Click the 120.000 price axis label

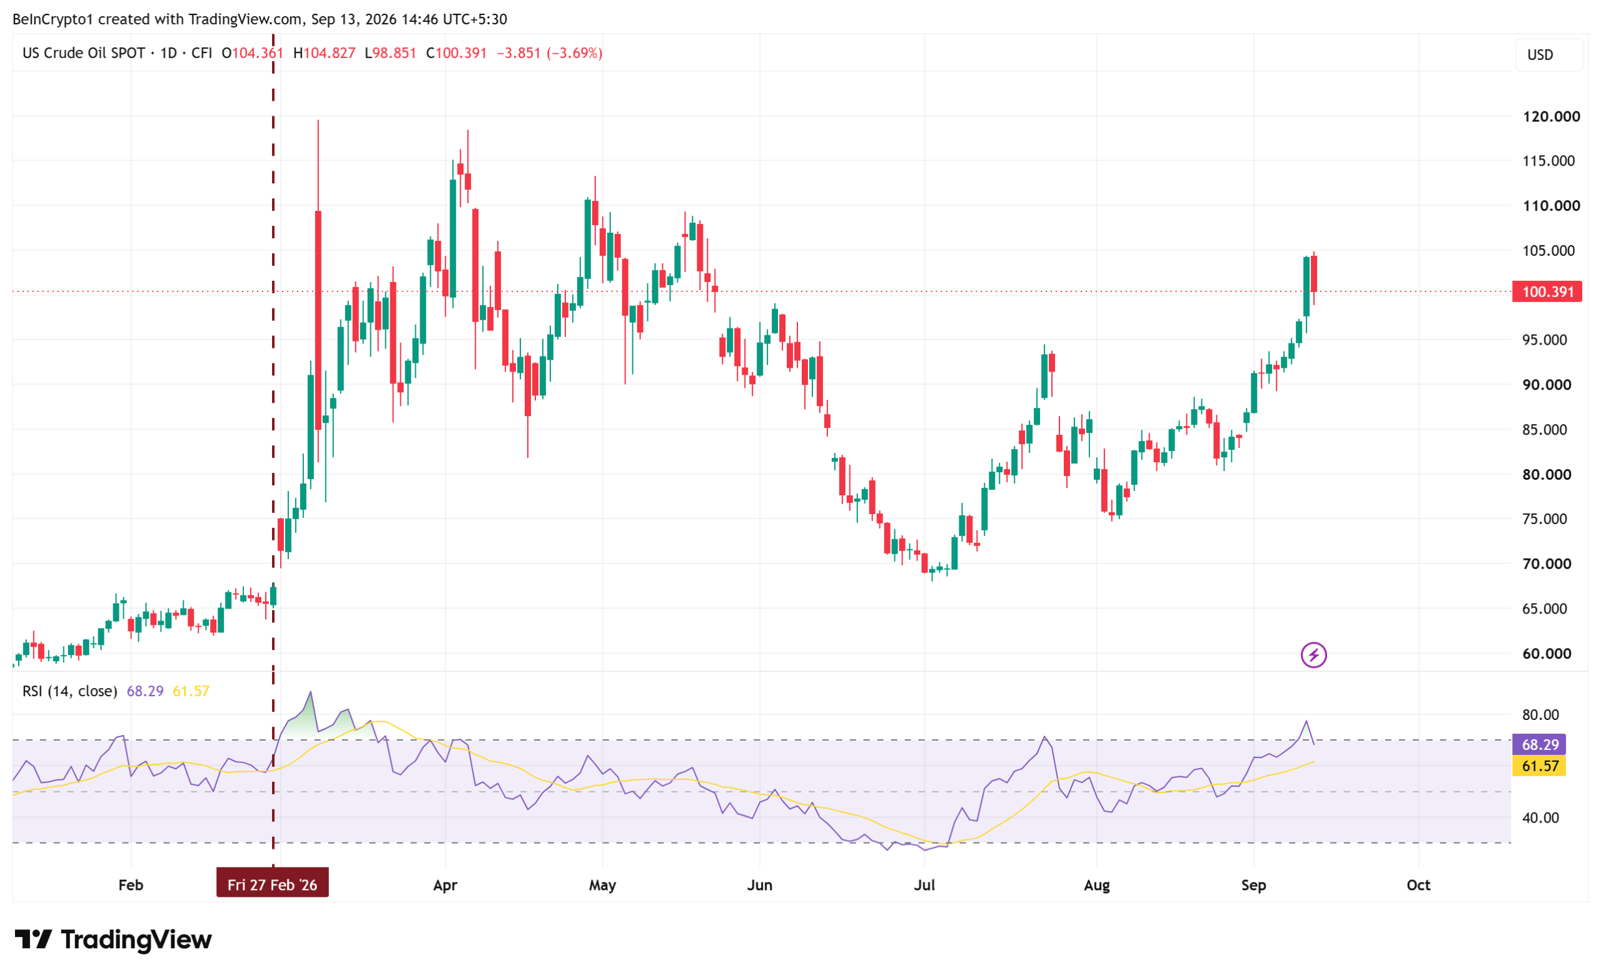tap(1551, 116)
